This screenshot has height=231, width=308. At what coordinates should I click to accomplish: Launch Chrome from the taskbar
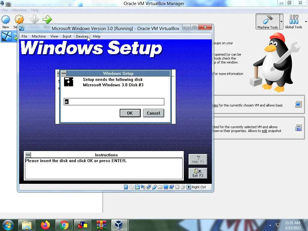tap(64, 225)
